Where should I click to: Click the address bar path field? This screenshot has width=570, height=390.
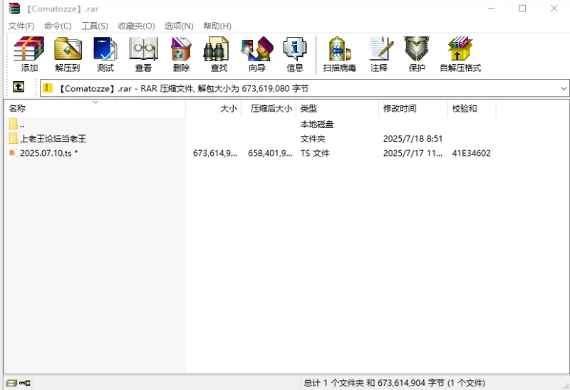click(305, 88)
